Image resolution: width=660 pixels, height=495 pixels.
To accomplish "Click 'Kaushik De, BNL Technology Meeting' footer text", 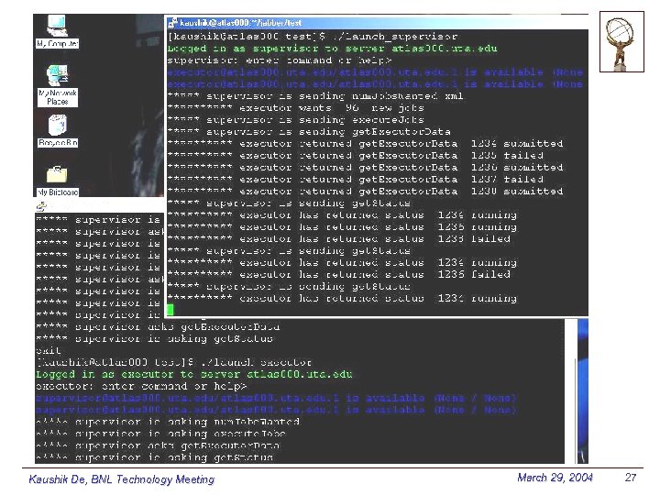I will [122, 479].
